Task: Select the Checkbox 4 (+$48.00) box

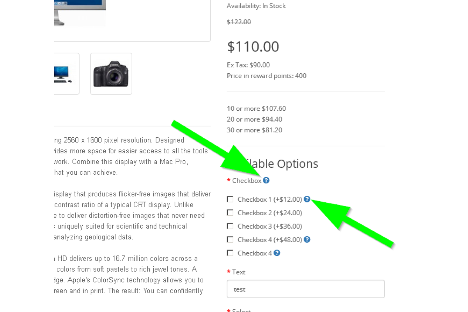Action: 230,239
